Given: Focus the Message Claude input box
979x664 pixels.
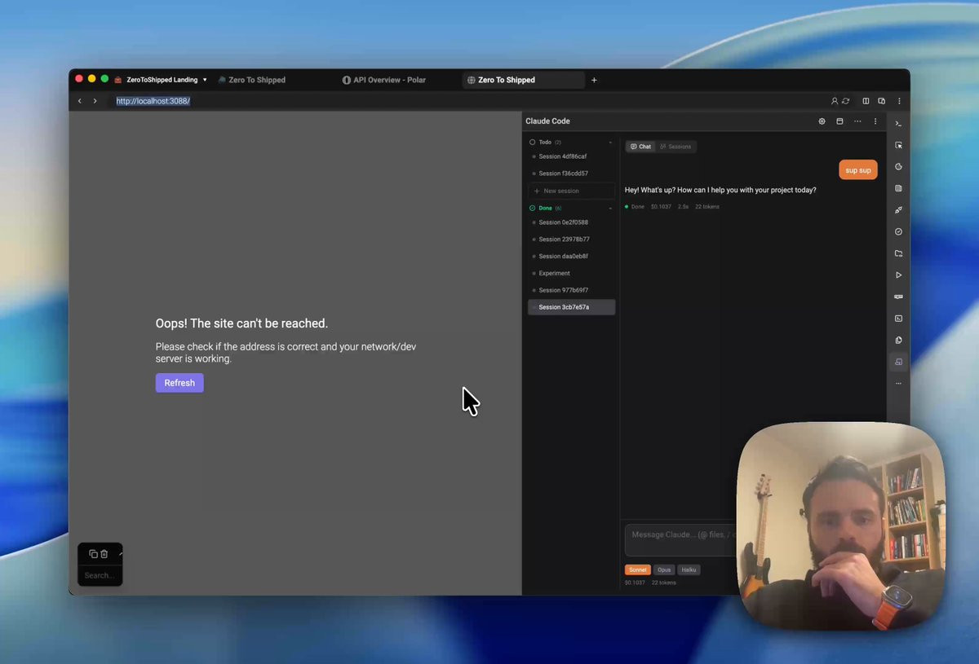Looking at the screenshot, I should click(681, 540).
